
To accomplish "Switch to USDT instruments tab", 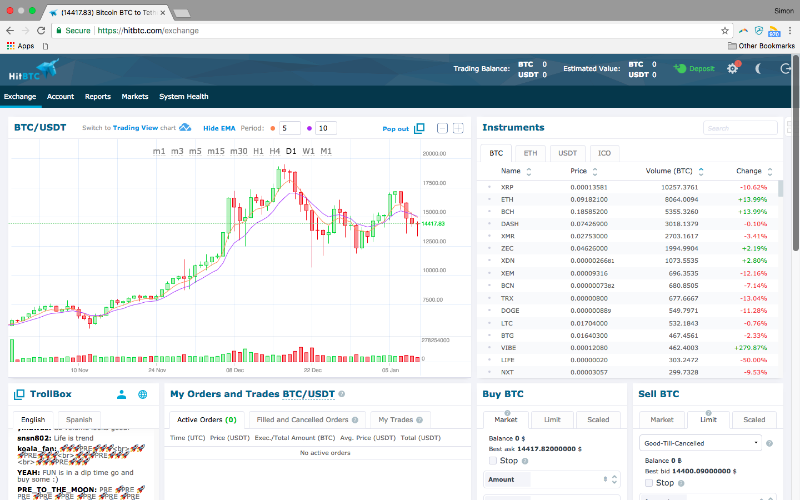I will 568,153.
